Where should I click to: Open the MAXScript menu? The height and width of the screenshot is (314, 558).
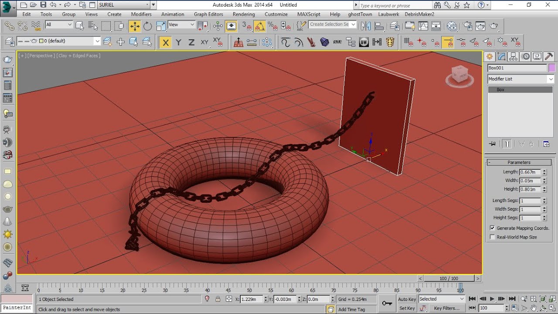pyautogui.click(x=309, y=14)
